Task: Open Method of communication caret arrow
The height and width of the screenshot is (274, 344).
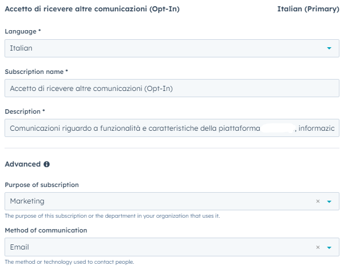Action: pyautogui.click(x=329, y=247)
